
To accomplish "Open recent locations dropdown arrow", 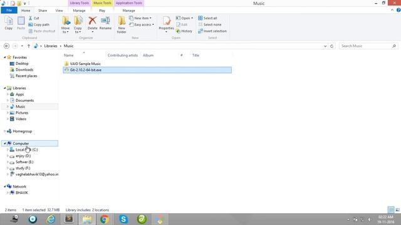I will click(22, 46).
